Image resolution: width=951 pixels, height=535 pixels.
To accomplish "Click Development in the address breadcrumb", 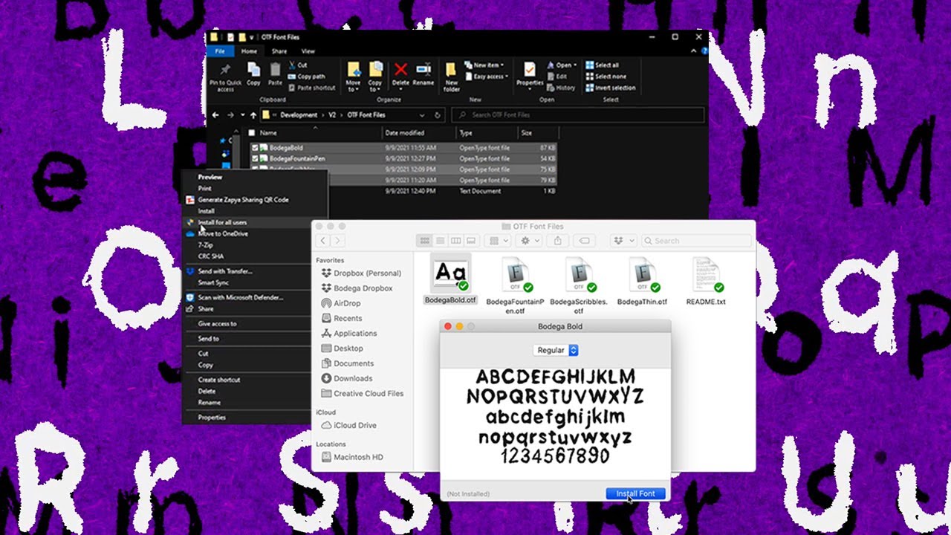I will click(299, 115).
